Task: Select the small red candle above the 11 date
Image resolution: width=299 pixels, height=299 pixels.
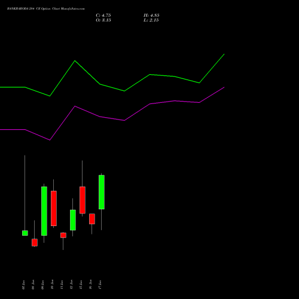Action: pos(63,235)
